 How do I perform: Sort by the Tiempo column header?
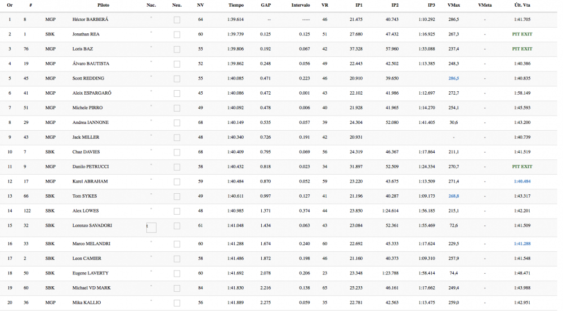pos(236,5)
